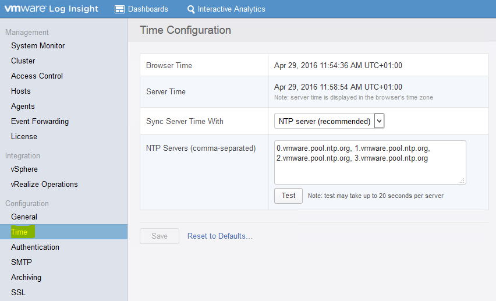Click the Server Time value text

click(338, 87)
